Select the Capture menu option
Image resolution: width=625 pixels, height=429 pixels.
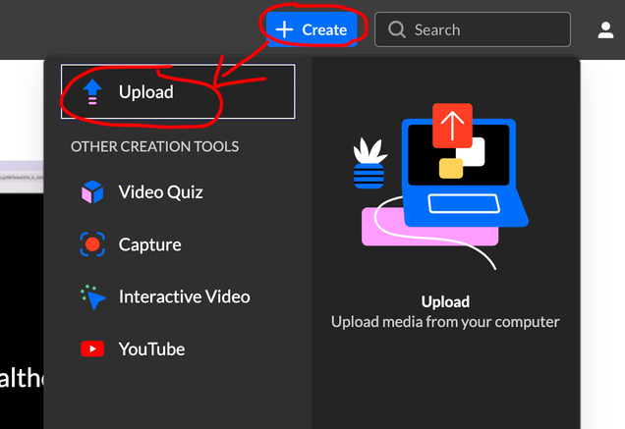[149, 244]
